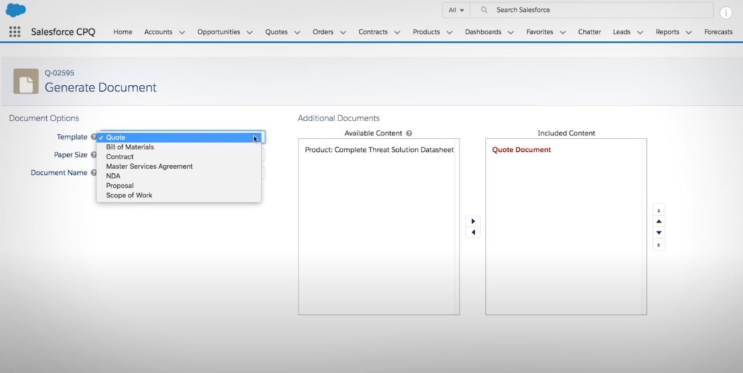Screen dimensions: 743x373
Task: Select Quote Document in Included Content
Action: pyautogui.click(x=521, y=150)
